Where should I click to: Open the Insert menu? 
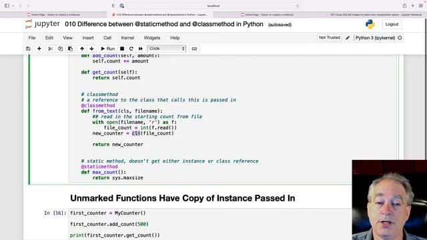tap(88, 38)
